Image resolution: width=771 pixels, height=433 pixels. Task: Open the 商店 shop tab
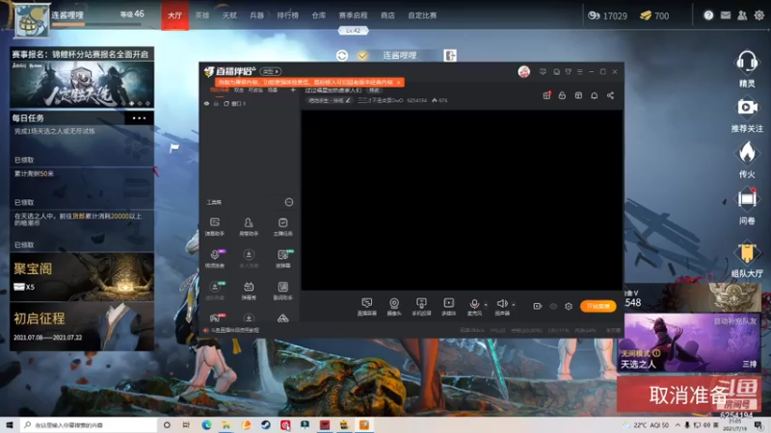pos(387,15)
